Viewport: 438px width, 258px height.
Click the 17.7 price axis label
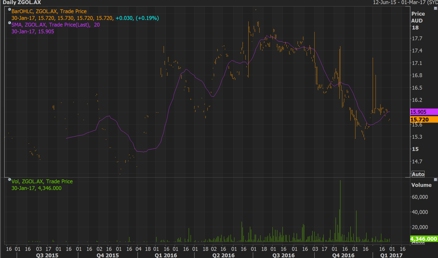[x=417, y=38]
